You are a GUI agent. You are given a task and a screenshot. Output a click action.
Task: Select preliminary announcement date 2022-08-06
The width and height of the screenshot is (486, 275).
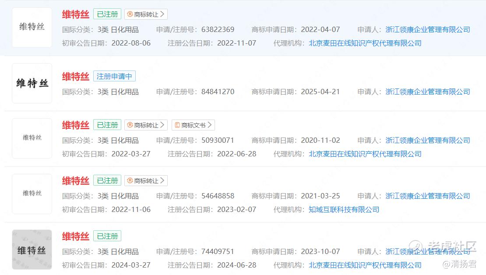131,43
